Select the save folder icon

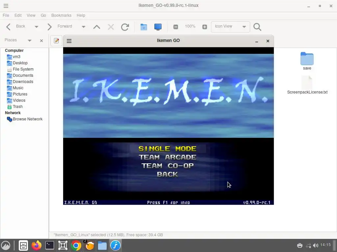tap(307, 58)
